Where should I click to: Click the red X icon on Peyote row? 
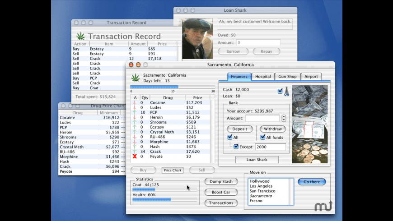pyautogui.click(x=135, y=157)
